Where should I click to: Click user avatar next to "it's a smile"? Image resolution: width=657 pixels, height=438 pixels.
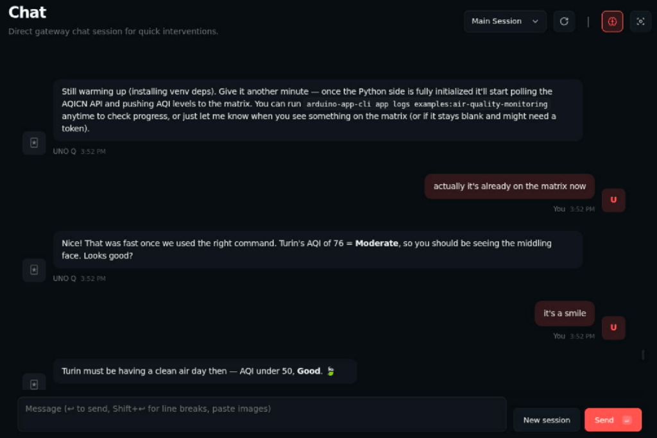(613, 328)
